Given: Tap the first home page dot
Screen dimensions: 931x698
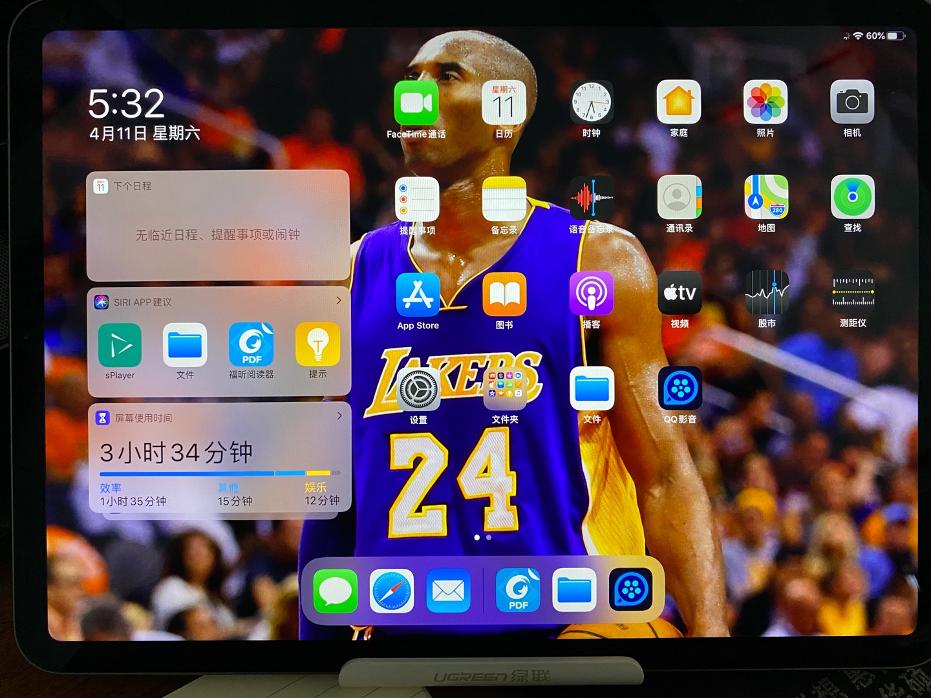Looking at the screenshot, I should [477, 538].
